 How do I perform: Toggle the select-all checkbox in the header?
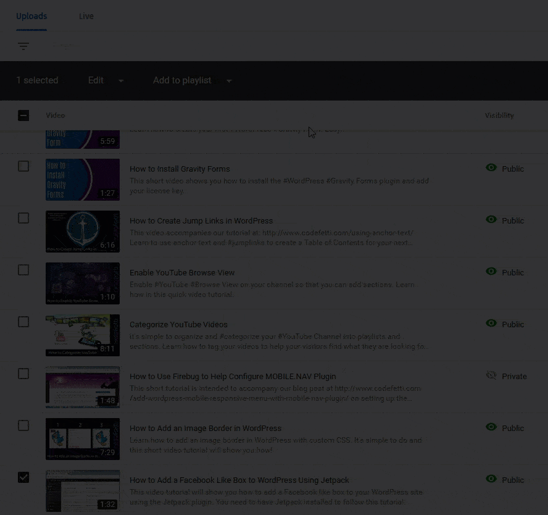click(23, 115)
